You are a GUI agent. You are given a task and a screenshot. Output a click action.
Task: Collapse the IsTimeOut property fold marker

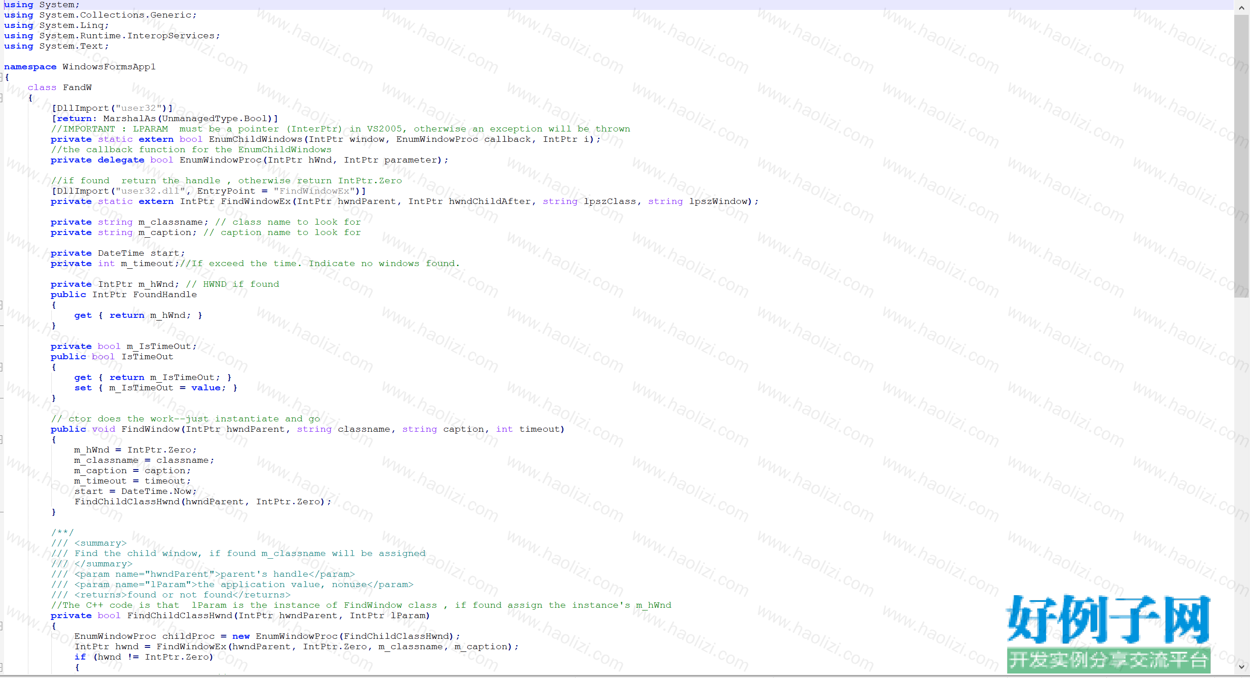coord(1,367)
